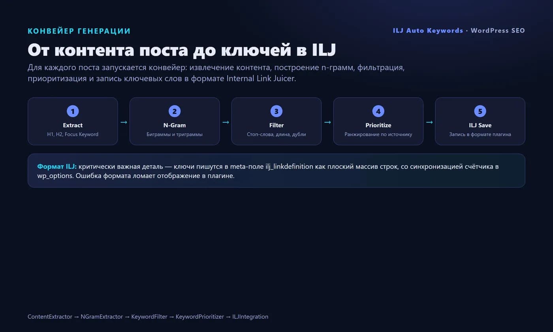Click the "Биграммы и триграммы" caption

point(175,134)
